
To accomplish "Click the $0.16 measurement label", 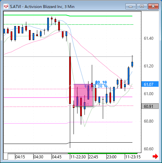I will tap(101, 82).
